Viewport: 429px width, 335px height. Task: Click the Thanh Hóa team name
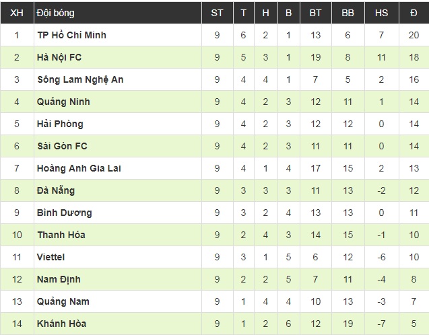pos(61,235)
